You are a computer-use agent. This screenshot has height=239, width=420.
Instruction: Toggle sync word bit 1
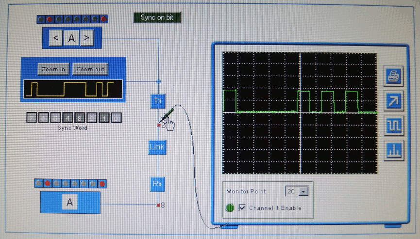104,118
